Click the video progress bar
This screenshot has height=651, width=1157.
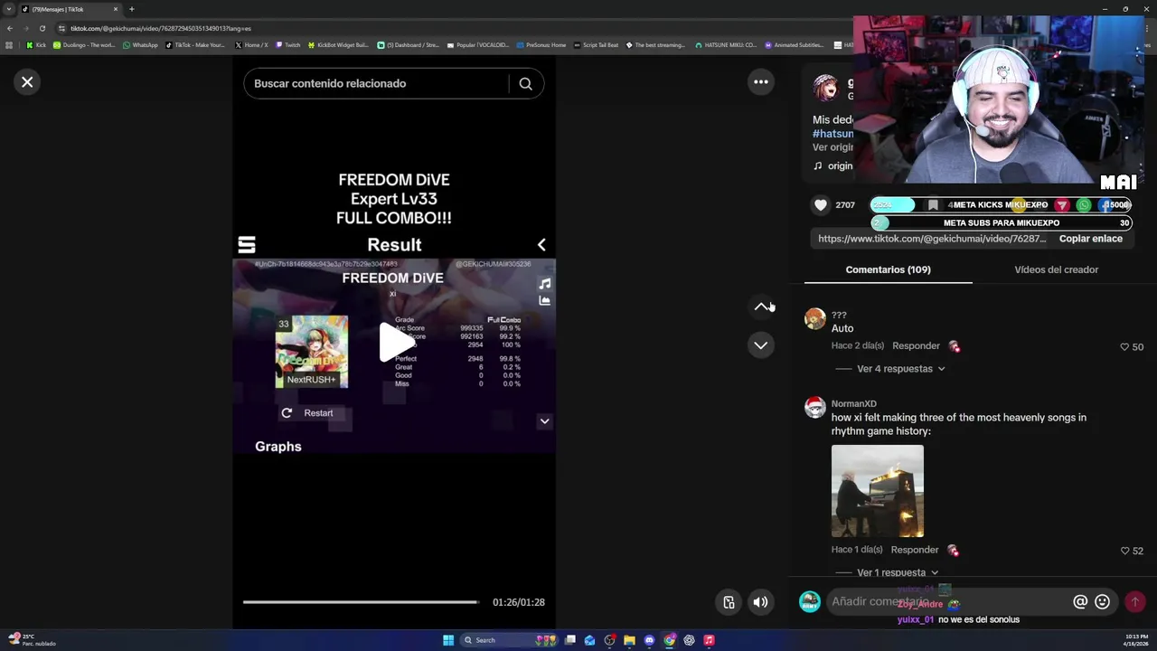tap(362, 602)
